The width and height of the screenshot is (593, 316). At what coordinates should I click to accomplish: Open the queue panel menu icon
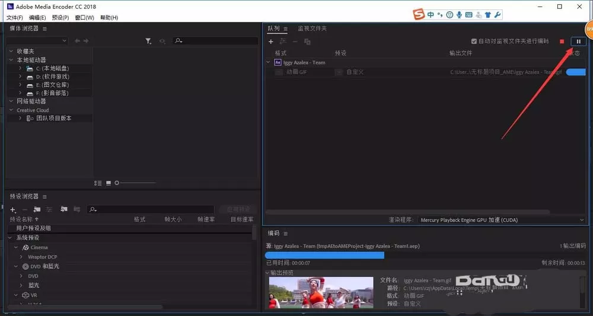pyautogui.click(x=286, y=28)
